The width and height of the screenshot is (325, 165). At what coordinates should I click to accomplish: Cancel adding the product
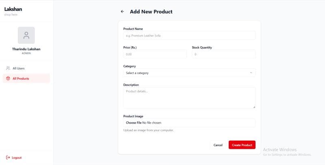pyautogui.click(x=218, y=145)
